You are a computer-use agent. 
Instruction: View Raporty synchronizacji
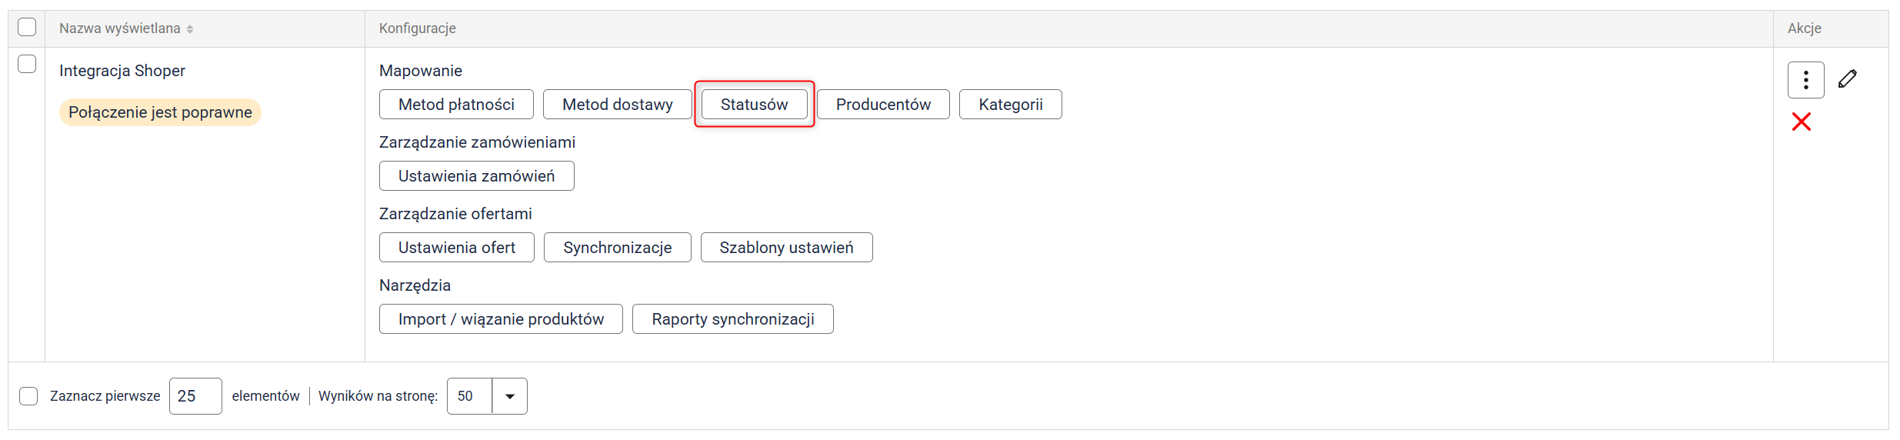point(733,319)
